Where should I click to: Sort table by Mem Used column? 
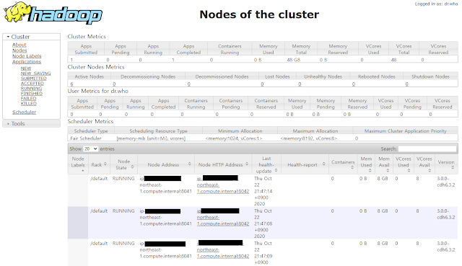point(366,164)
